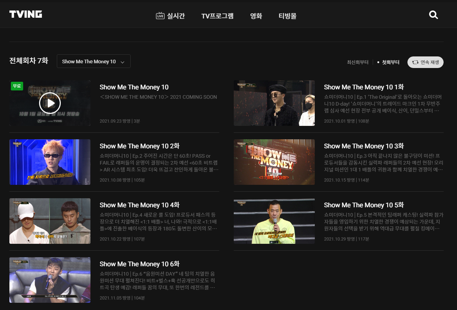The height and width of the screenshot is (310, 457).
Task: Open episode 5화 thumbnail
Action: [x=274, y=221]
